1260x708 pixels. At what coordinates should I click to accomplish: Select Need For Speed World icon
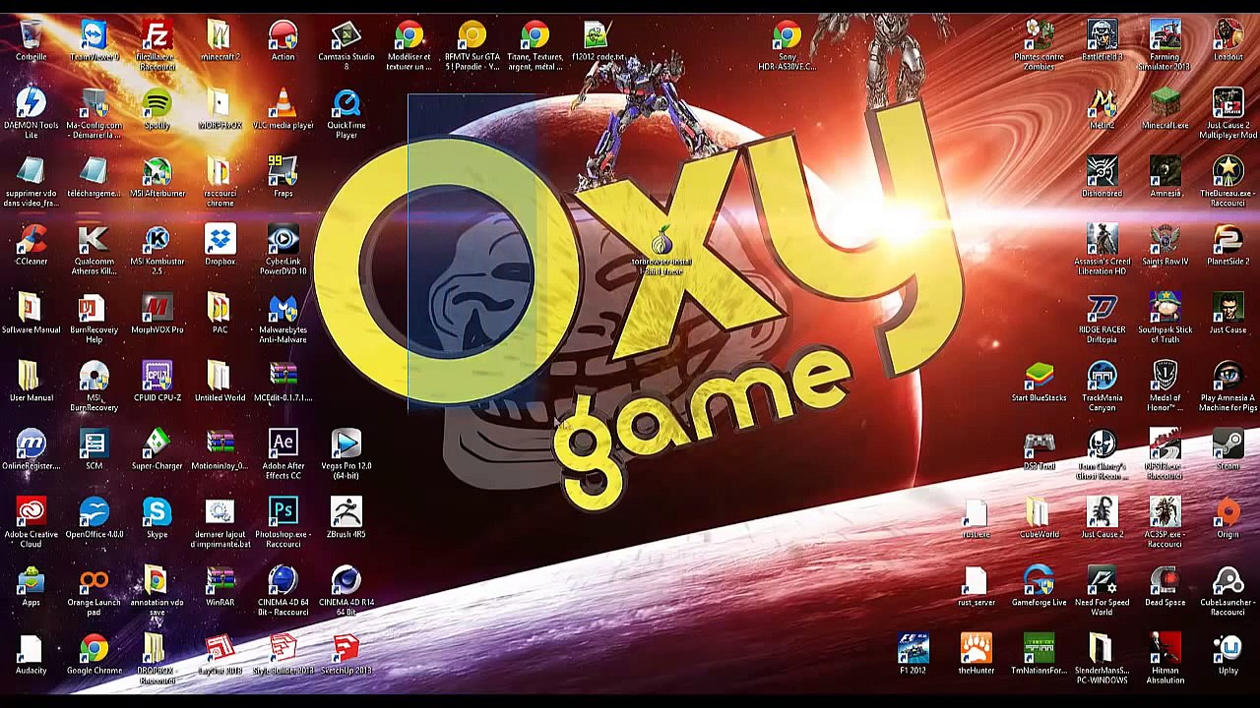(1102, 581)
